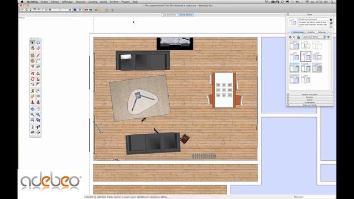Switch to the Mélanger tab in Styles

pyautogui.click(x=322, y=32)
